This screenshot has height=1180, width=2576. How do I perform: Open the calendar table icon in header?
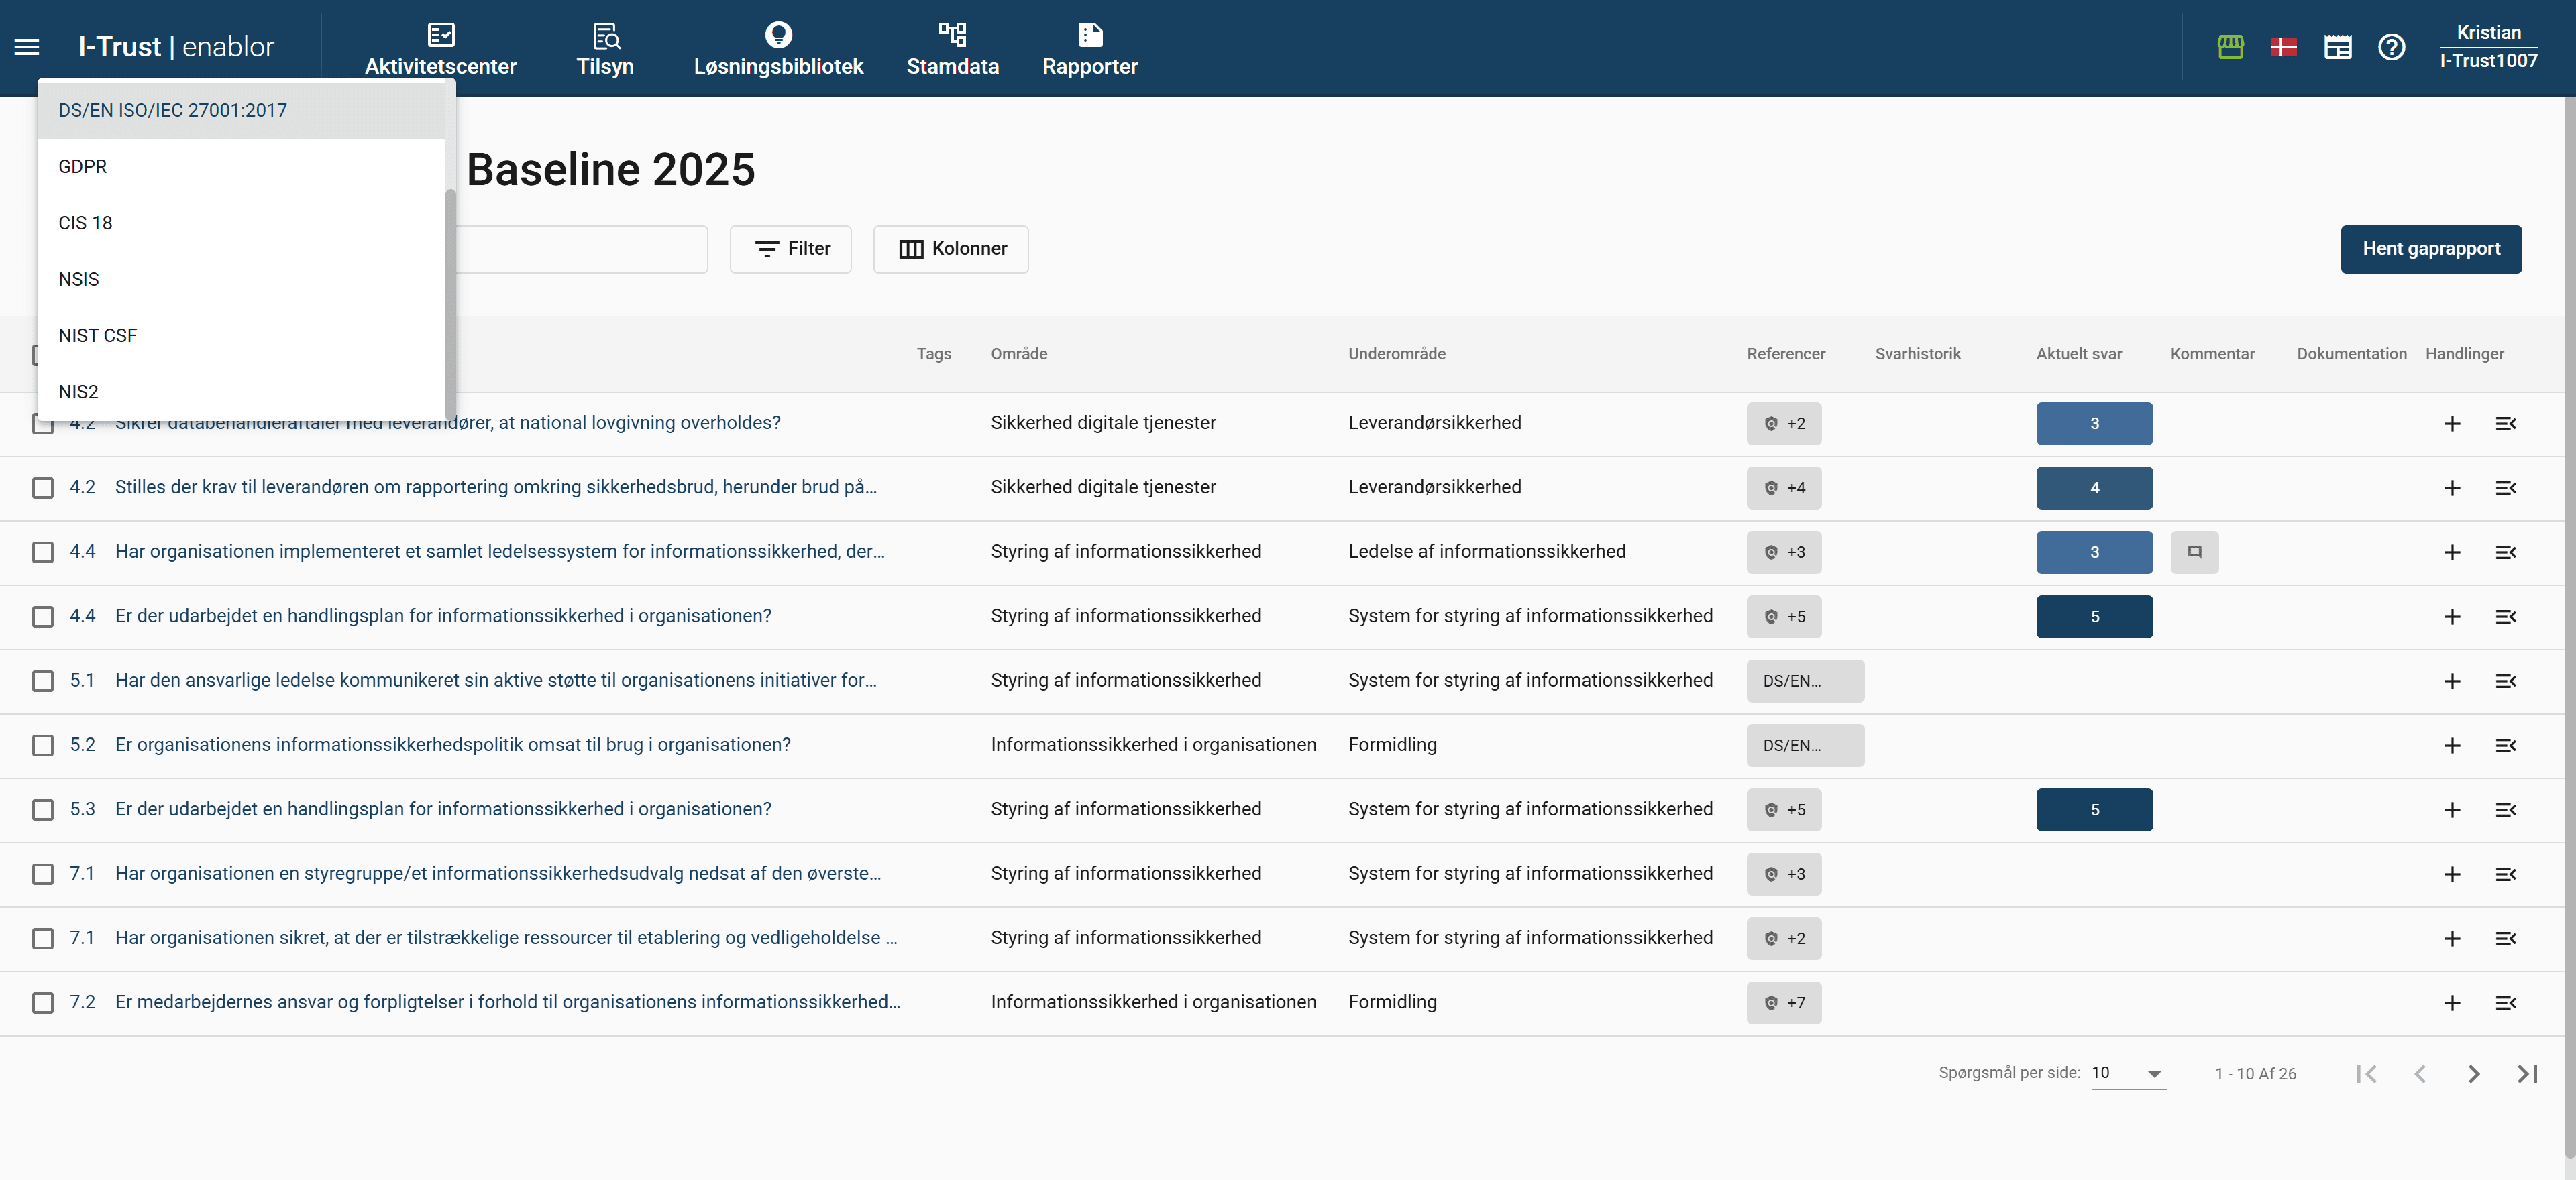tap(2337, 47)
